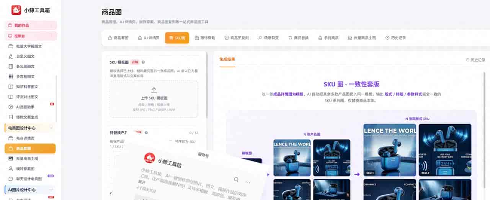
Task: Click the 小鲸工具箱 whale logo icon
Action: [16, 10]
